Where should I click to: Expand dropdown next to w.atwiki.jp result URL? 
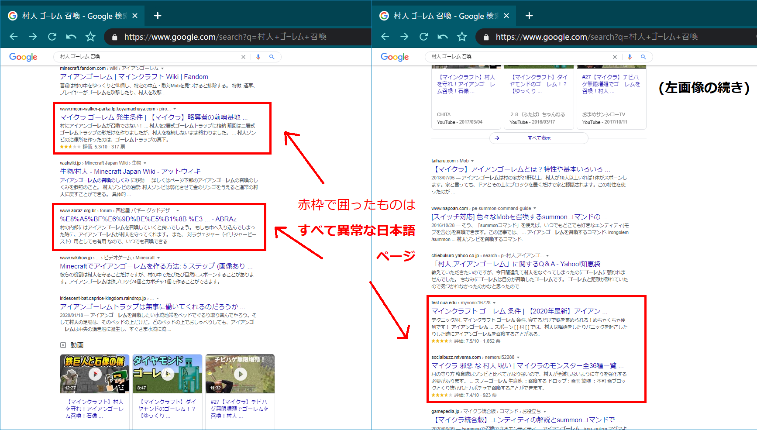[145, 163]
